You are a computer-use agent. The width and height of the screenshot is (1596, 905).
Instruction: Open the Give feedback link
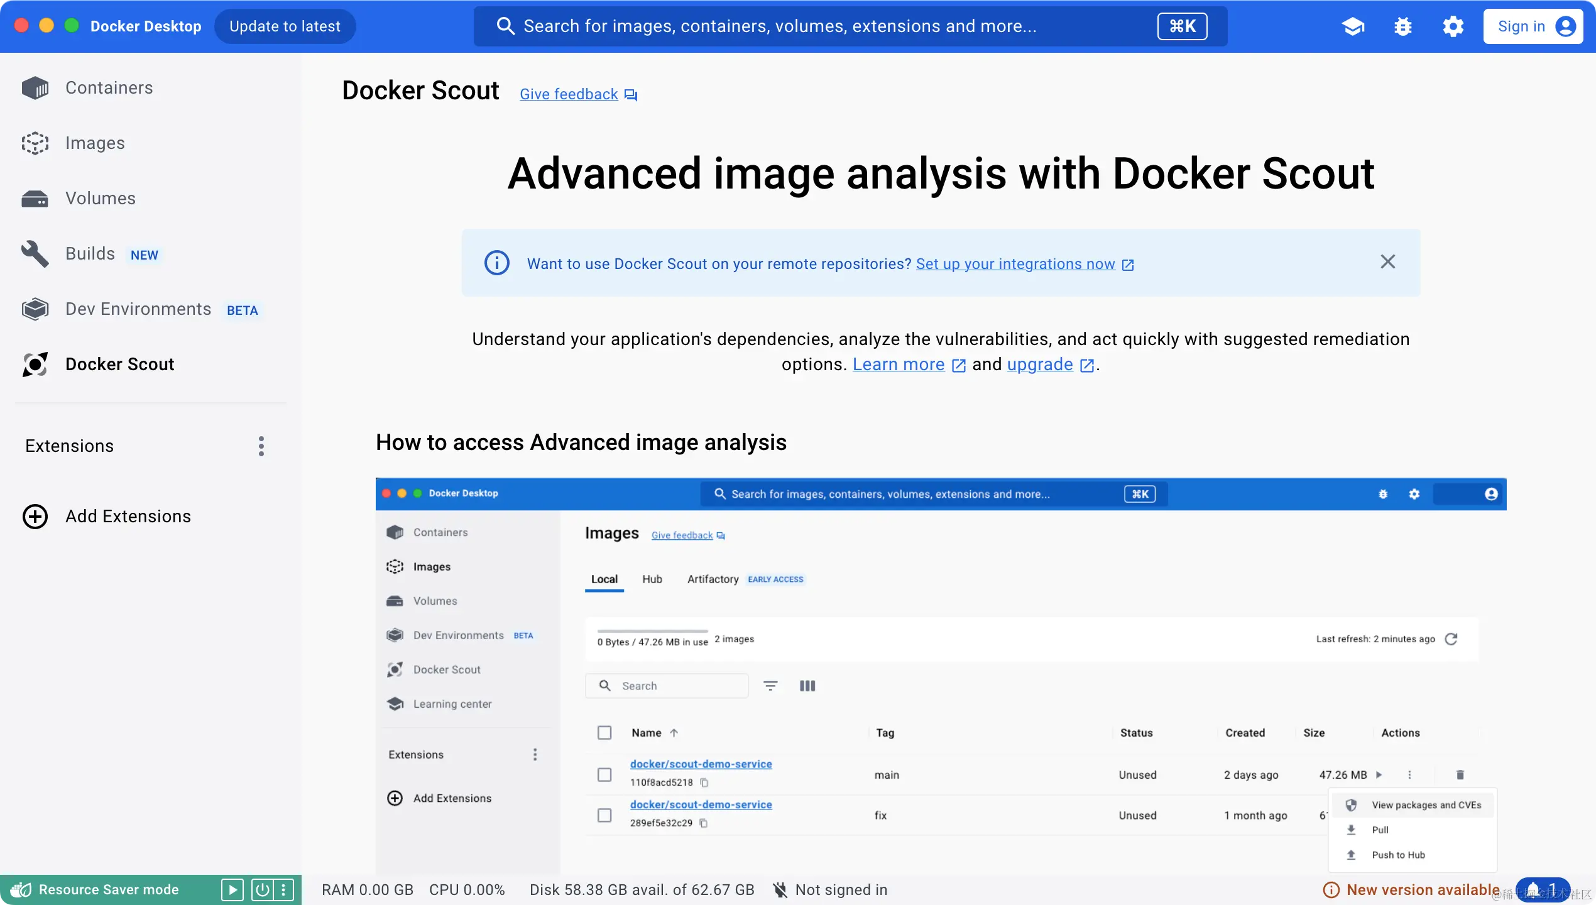click(569, 94)
